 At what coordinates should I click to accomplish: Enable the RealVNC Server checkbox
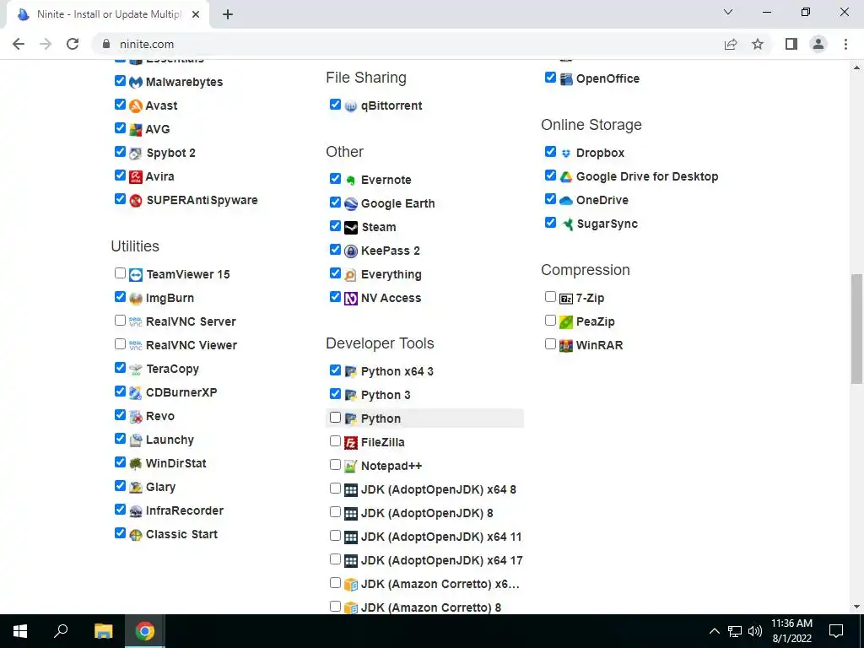coord(120,320)
